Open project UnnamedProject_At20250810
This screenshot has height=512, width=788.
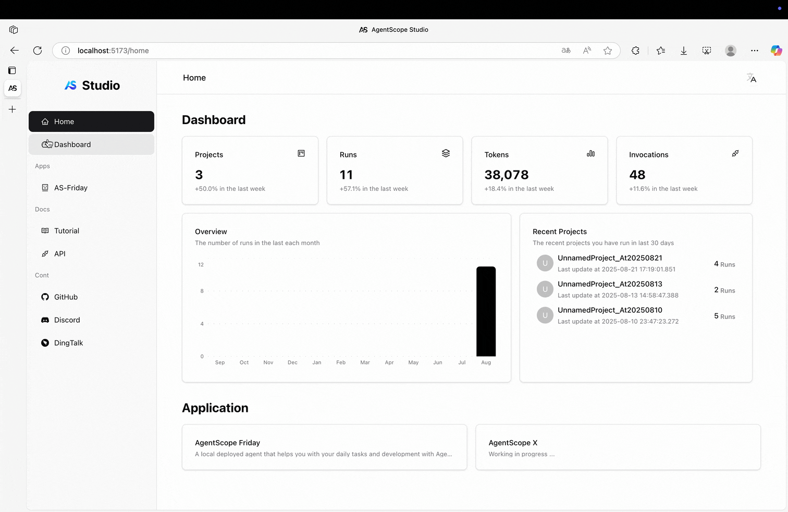pos(636,315)
